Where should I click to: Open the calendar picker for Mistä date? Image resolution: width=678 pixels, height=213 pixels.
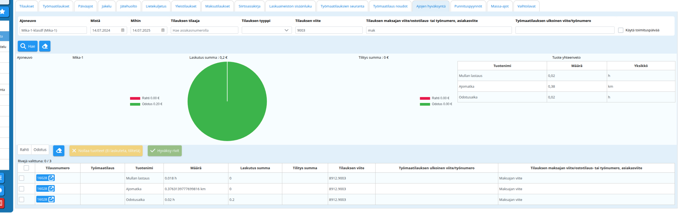(x=123, y=30)
